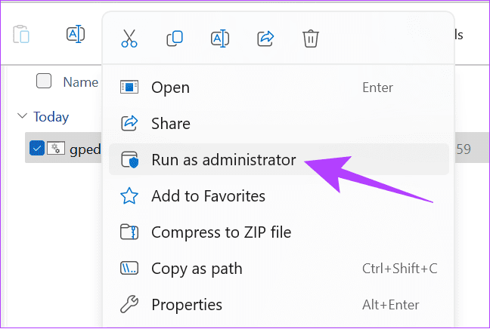
Task: Click the Name column header
Action: [x=80, y=81]
